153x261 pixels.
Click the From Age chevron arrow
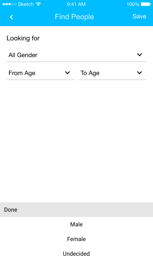pyautogui.click(x=67, y=73)
